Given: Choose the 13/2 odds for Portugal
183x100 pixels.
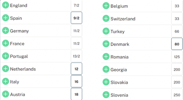Looking at the screenshot, I should [77, 56].
